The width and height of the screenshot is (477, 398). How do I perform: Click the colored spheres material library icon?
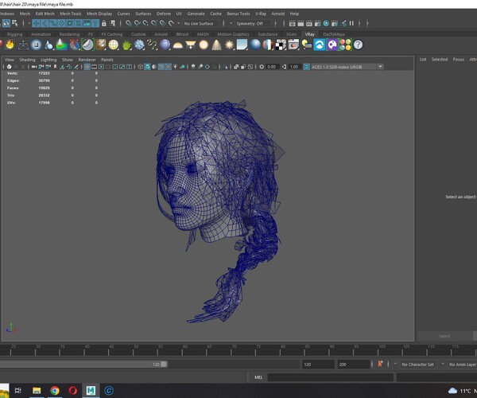tap(345, 45)
